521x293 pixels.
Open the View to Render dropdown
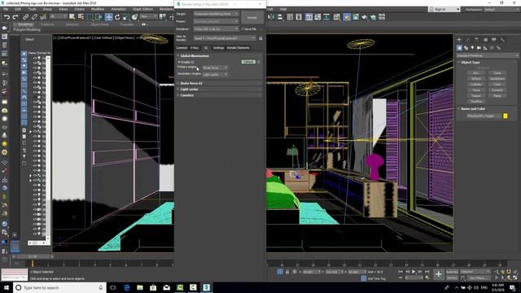pyautogui.click(x=225, y=38)
